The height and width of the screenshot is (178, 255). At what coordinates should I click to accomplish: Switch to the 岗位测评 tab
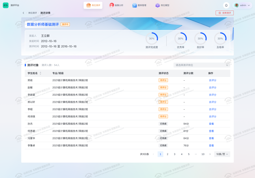(93, 5)
